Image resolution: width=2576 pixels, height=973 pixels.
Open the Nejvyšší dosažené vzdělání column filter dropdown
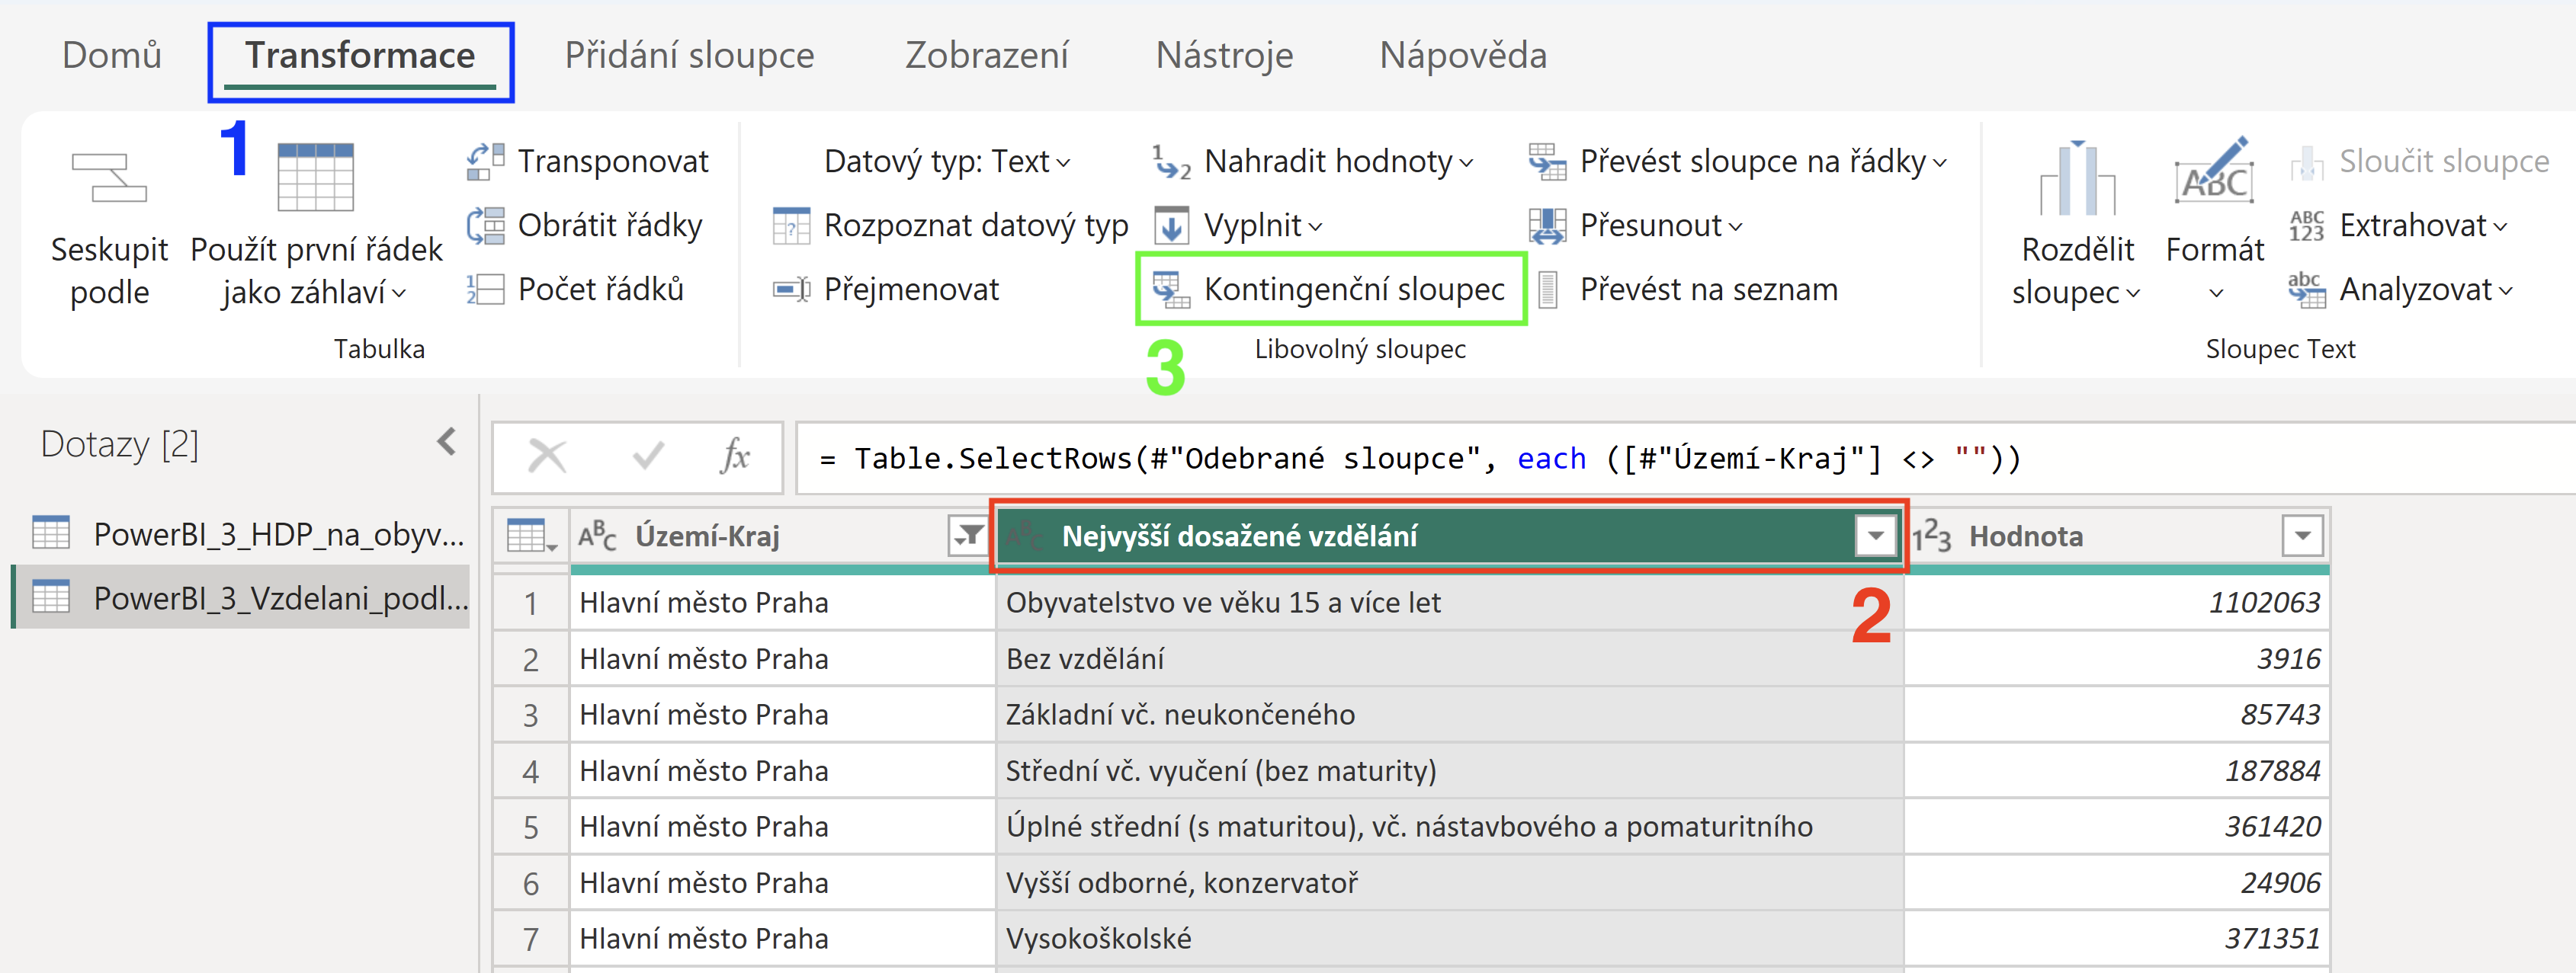(x=1876, y=536)
